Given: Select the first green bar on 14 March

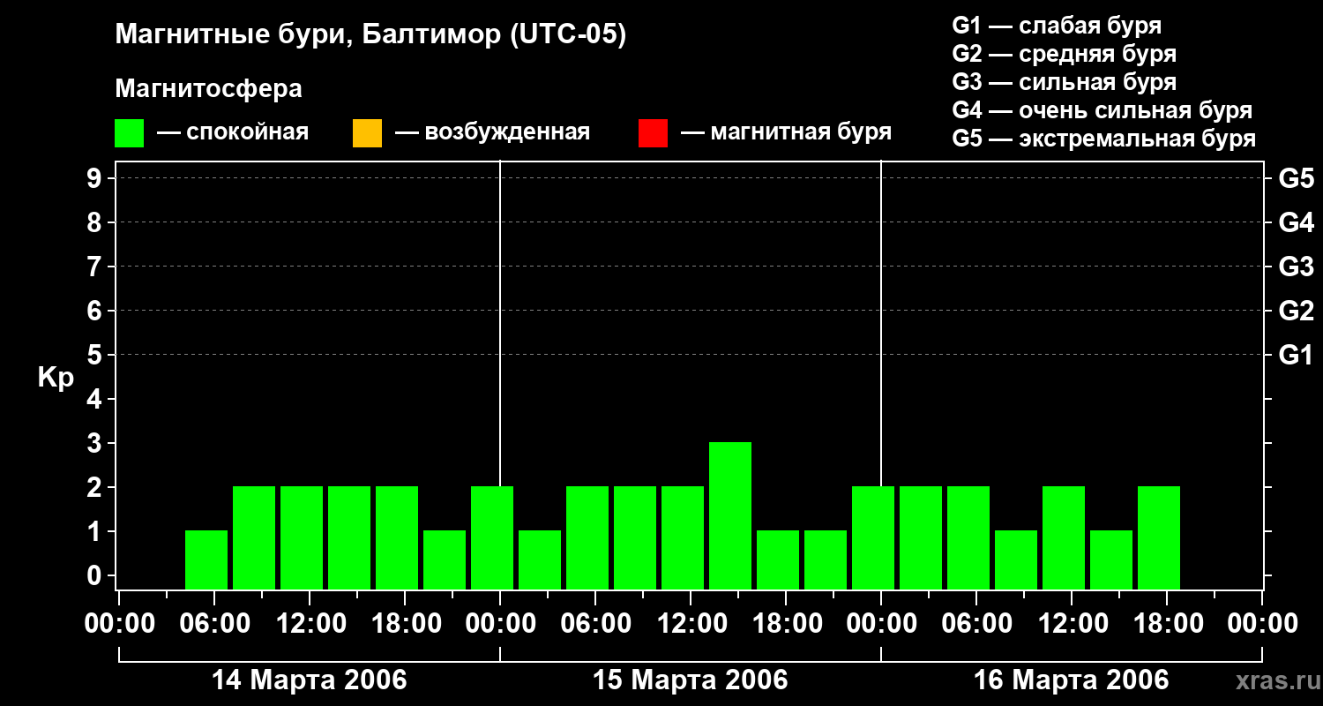Looking at the screenshot, I should 206,560.
